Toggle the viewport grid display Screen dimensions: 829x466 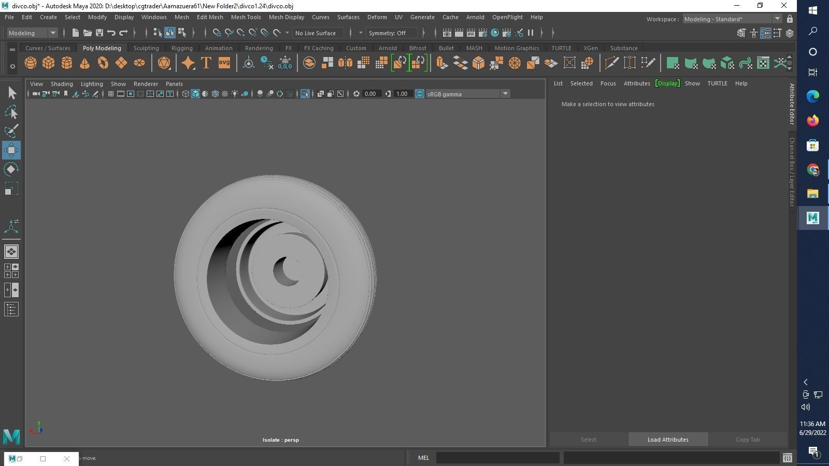(x=111, y=94)
